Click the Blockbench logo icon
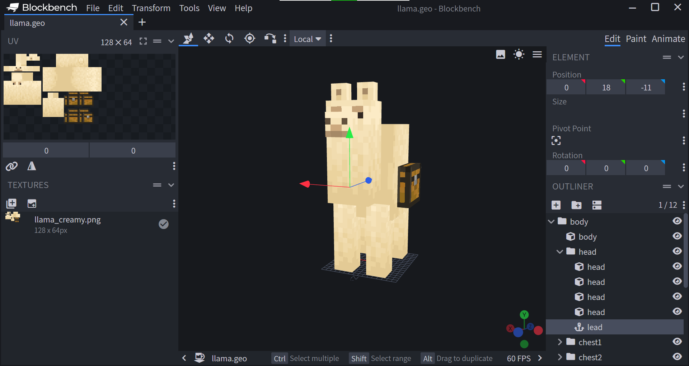Image resolution: width=689 pixels, height=366 pixels. pos(13,8)
